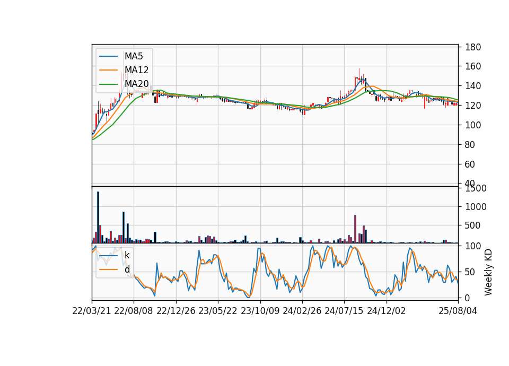Click the MA12 legend label
The width and height of the screenshot is (509, 366).
[x=136, y=70]
